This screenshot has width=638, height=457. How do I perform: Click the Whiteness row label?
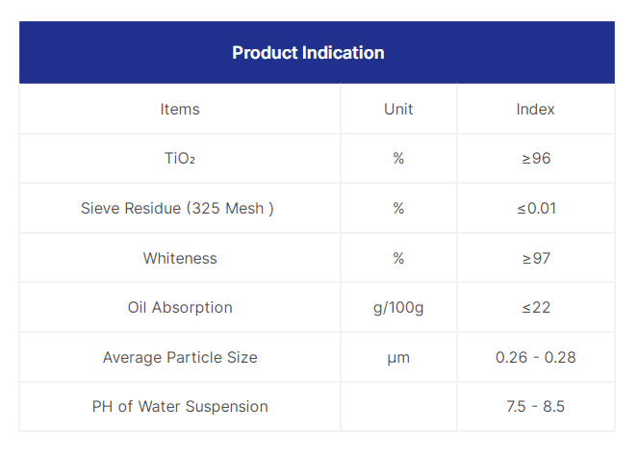(x=180, y=258)
